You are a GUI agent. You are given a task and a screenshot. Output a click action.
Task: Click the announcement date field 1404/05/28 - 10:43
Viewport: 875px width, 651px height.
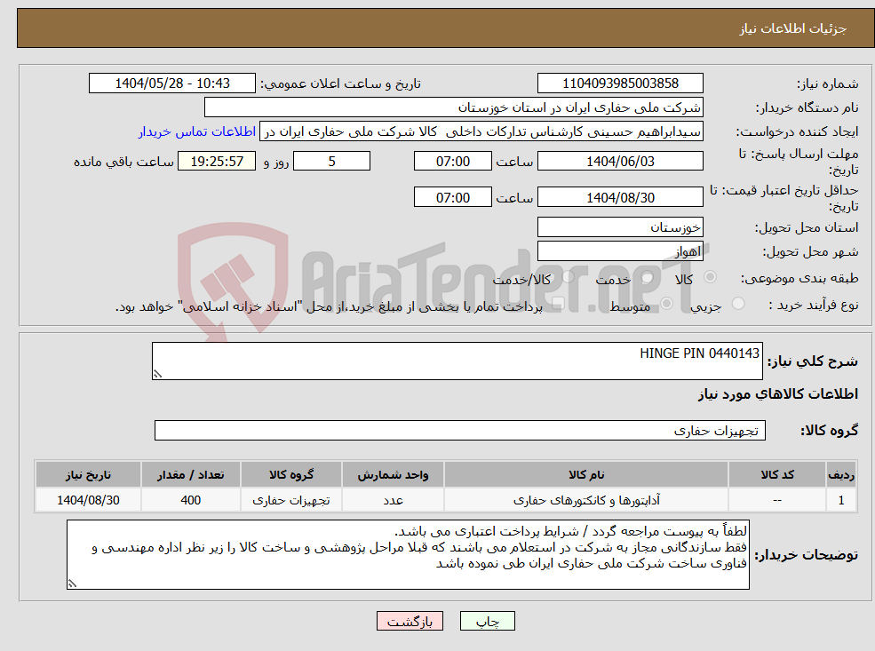click(x=171, y=83)
